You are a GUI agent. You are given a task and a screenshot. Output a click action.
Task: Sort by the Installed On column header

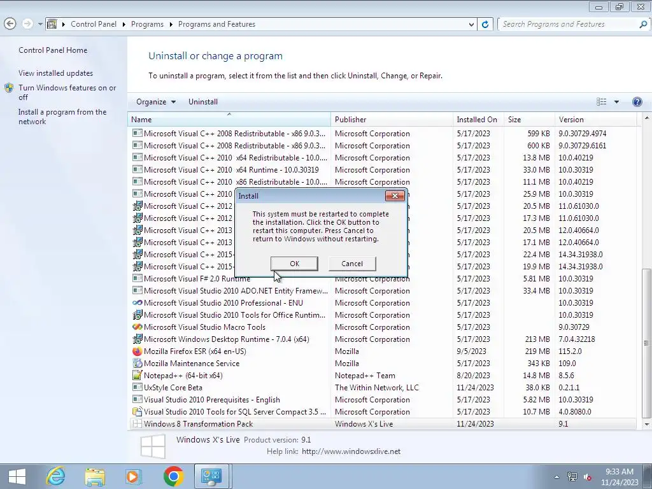click(x=478, y=119)
